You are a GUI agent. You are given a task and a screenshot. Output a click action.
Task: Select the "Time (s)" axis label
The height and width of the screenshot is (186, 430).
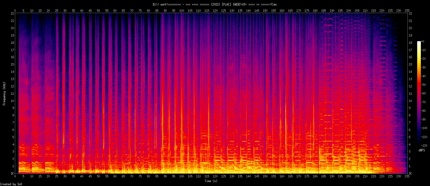(211, 181)
